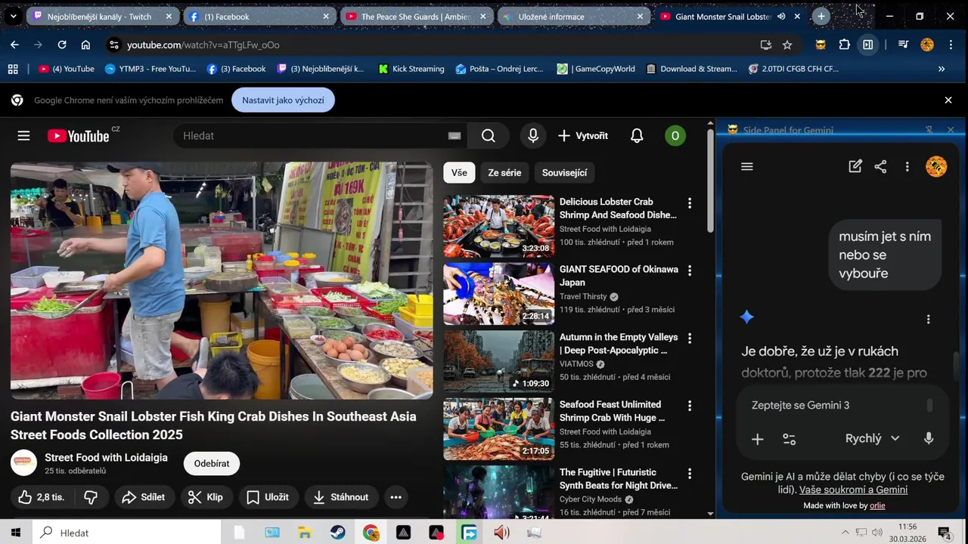The image size is (968, 544).
Task: Open Steam from the taskbar
Action: [x=337, y=533]
